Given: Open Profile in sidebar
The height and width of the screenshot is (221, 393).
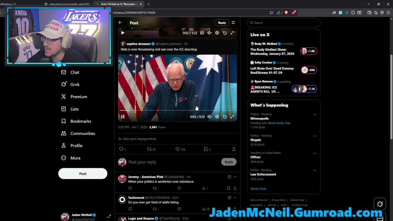Looking at the screenshot, I should (72, 146).
